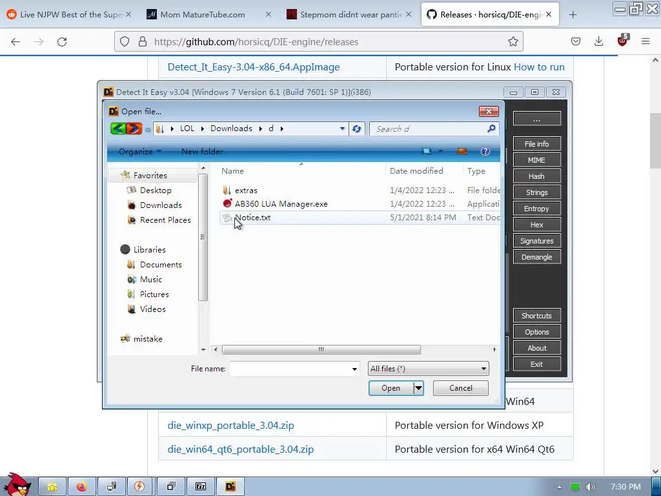Expand the File name combo box arrow
This screenshot has width=661, height=496.
[354, 369]
